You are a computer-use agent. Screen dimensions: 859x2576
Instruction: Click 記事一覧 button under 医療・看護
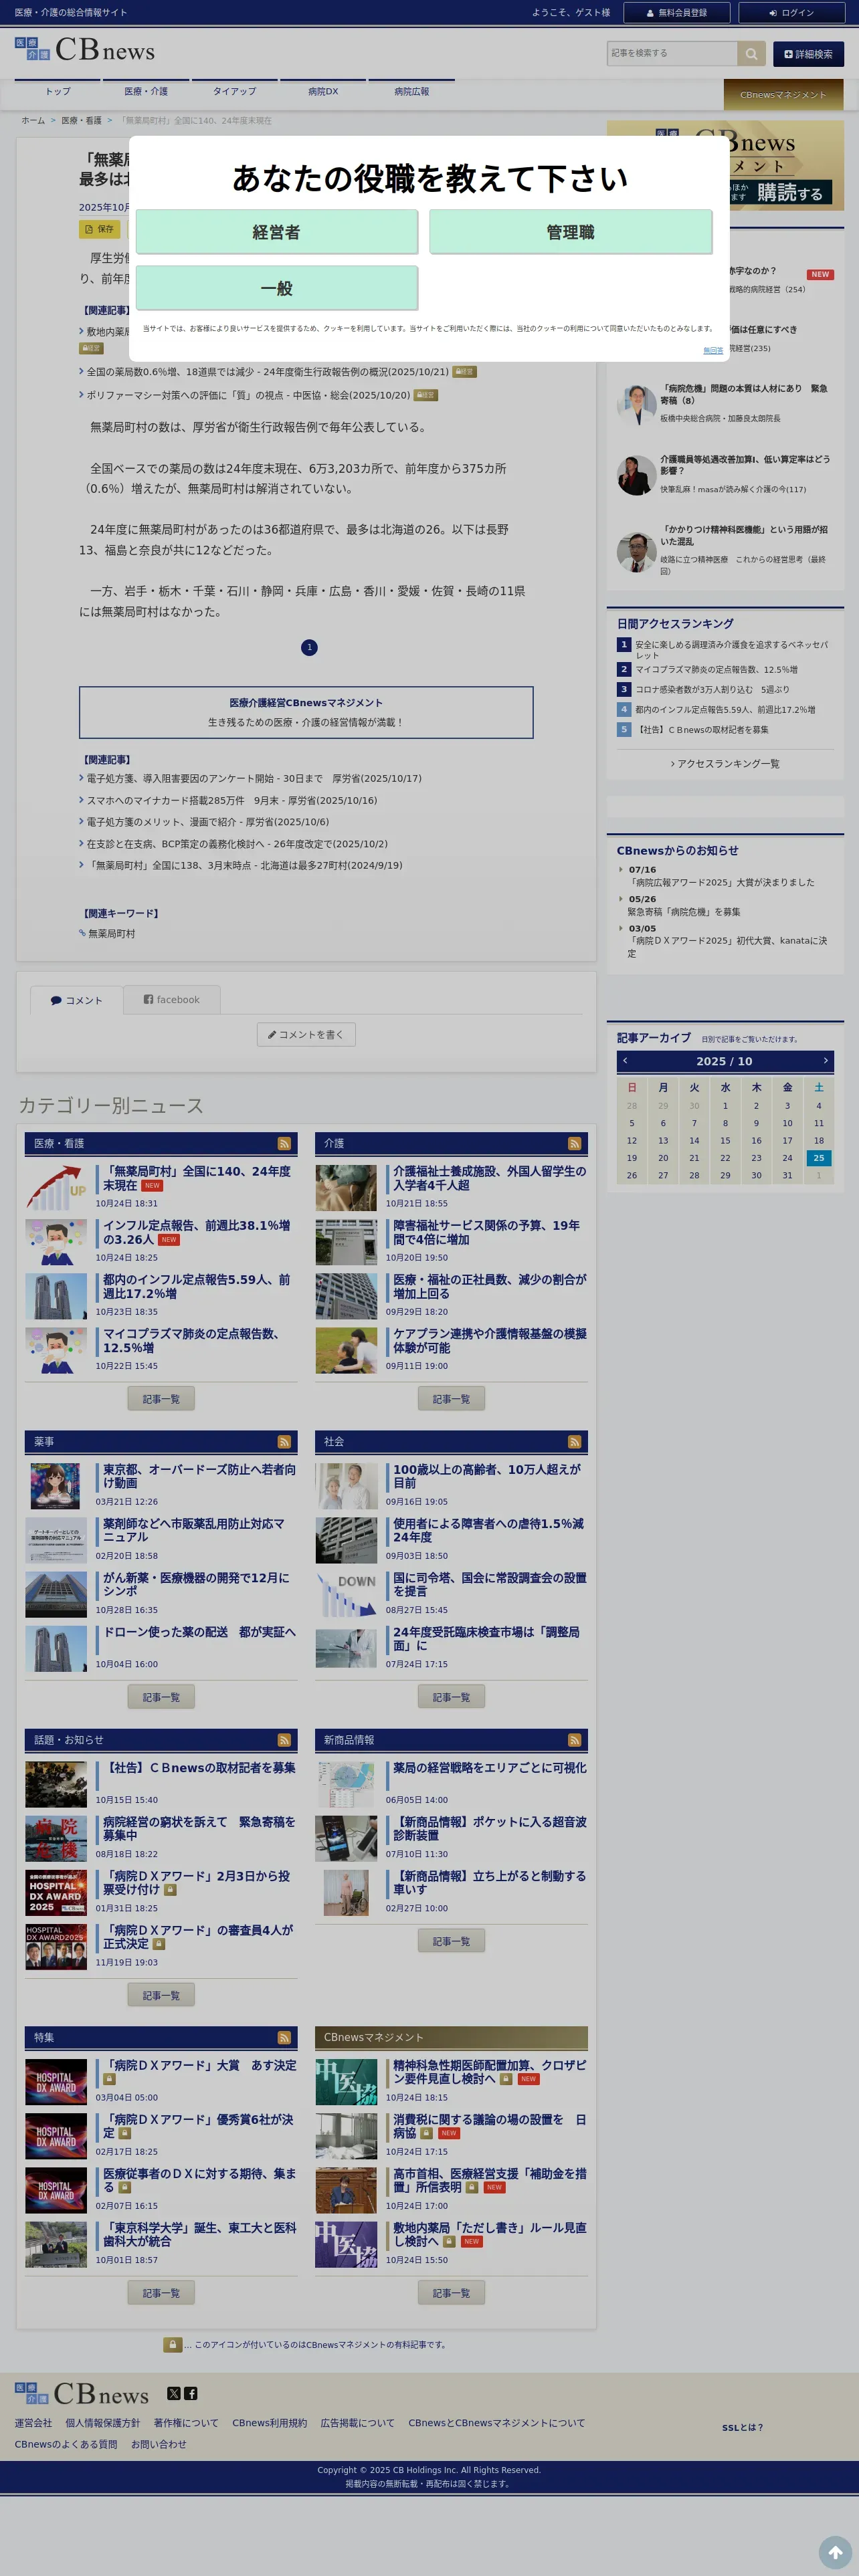(x=161, y=1399)
